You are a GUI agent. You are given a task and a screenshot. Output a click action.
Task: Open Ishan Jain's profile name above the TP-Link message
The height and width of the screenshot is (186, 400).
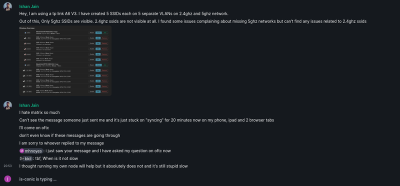click(x=29, y=6)
